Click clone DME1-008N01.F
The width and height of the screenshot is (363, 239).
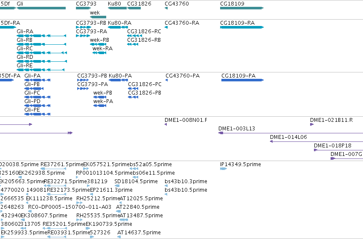(166, 124)
